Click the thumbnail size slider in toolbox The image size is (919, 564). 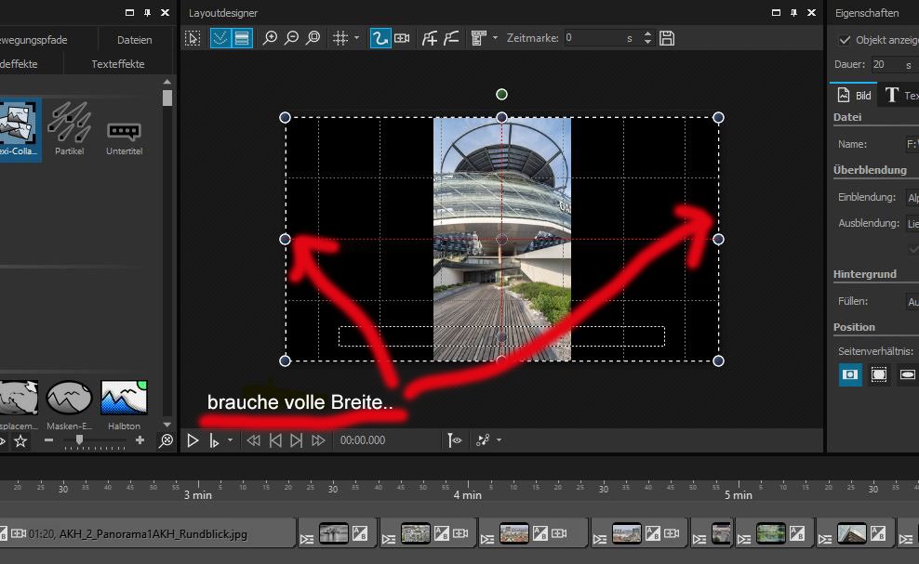tap(80, 439)
